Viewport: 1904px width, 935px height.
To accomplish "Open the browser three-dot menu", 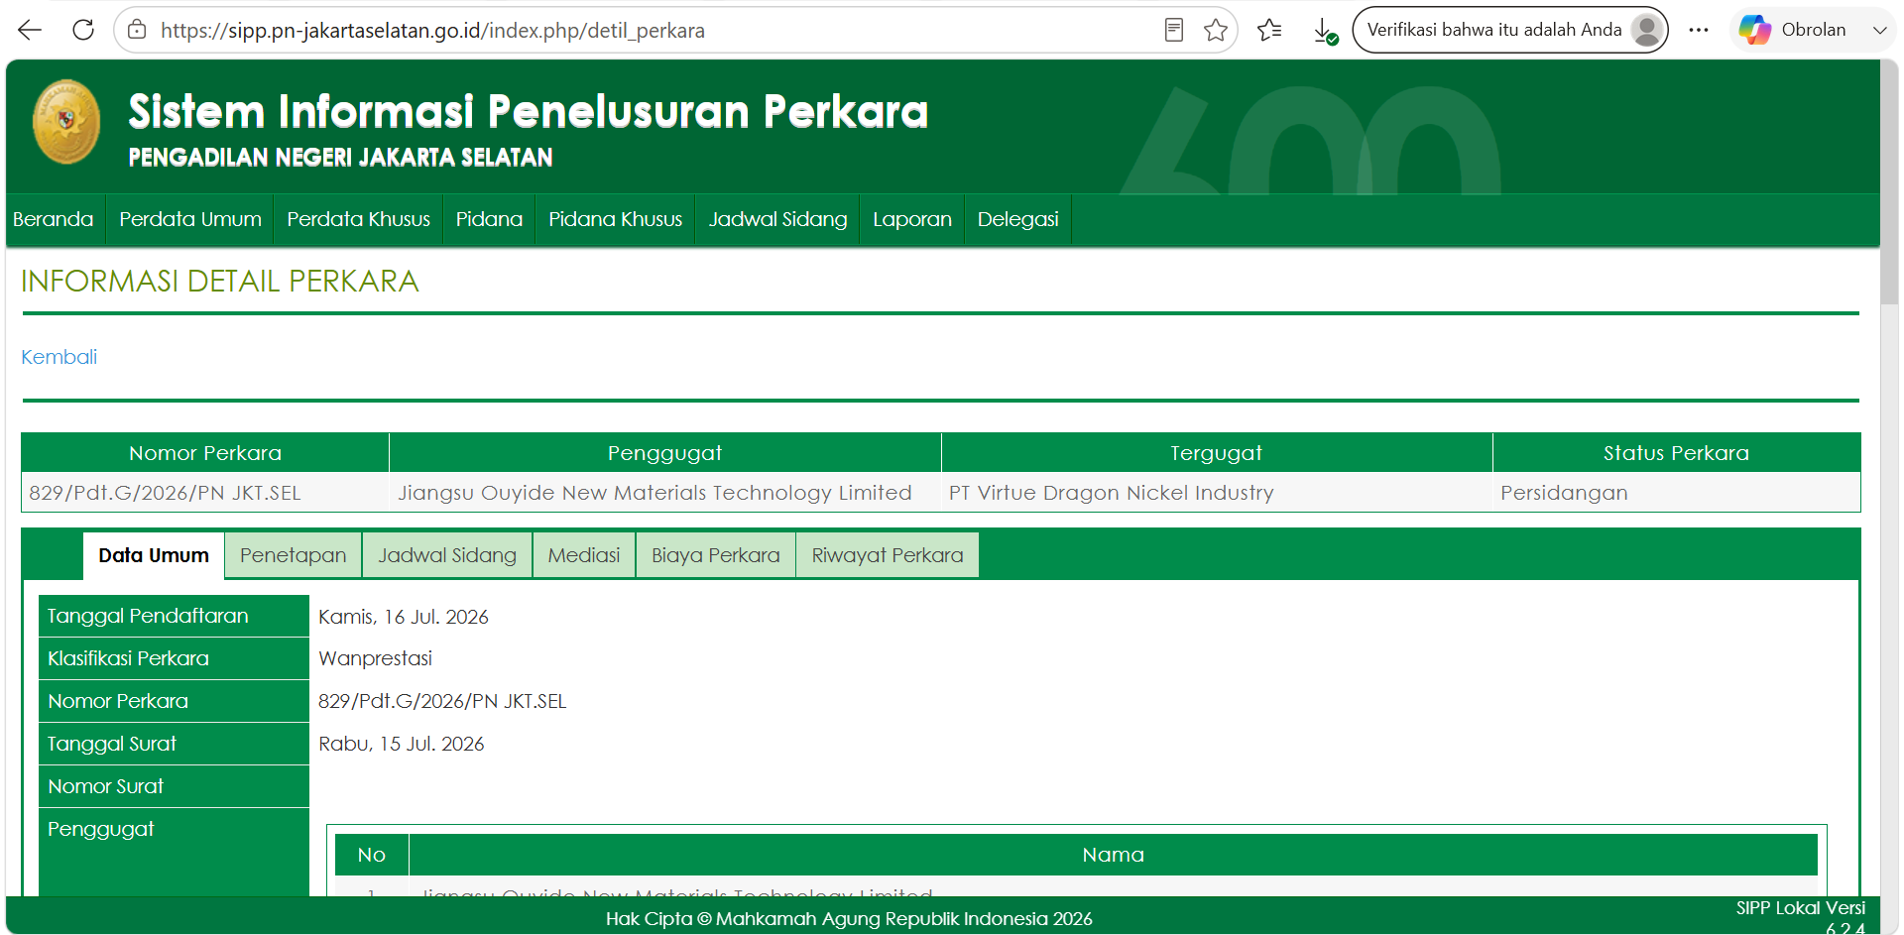I will (1699, 30).
